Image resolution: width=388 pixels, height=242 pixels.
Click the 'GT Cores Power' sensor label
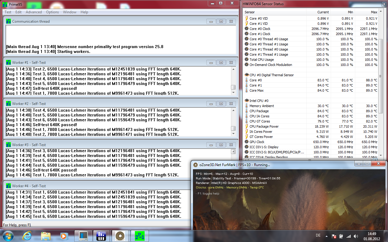pos(261,137)
